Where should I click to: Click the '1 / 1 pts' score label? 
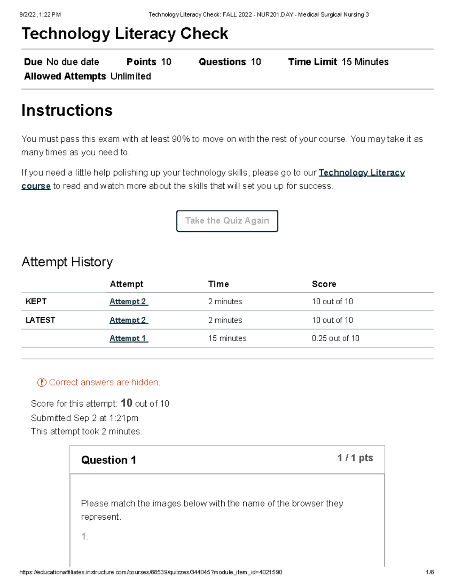click(354, 457)
